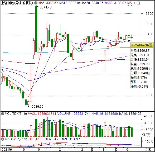Toggle the side panel icon at top right
The height and width of the screenshot is (152, 155).
tap(139, 3)
